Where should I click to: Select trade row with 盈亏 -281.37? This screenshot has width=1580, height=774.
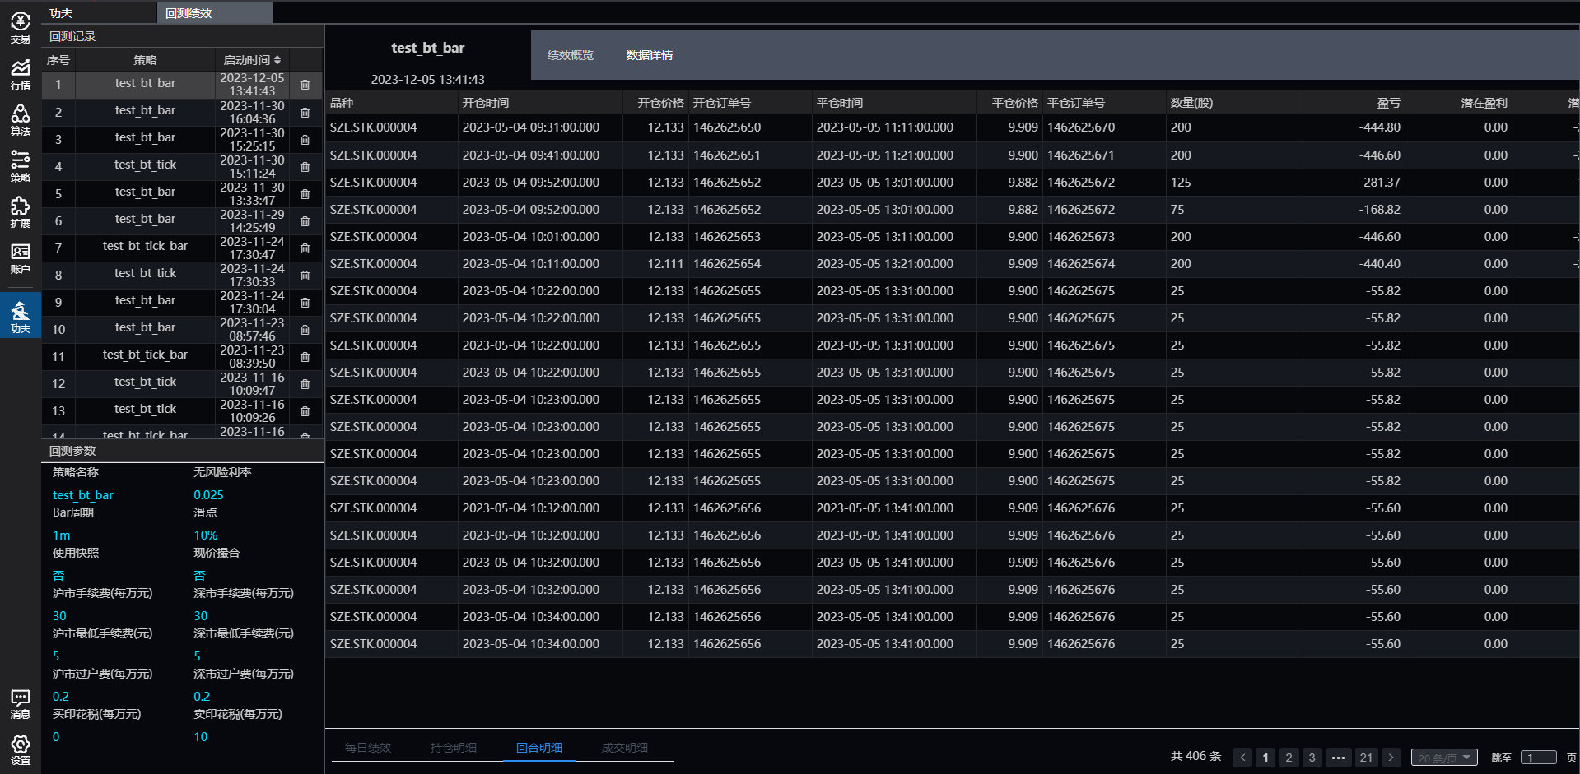[x=952, y=182]
